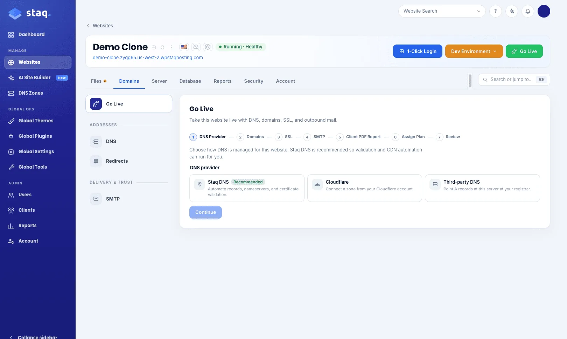567x339 pixels.
Task: Click the SMTP envelope icon
Action: click(96, 199)
